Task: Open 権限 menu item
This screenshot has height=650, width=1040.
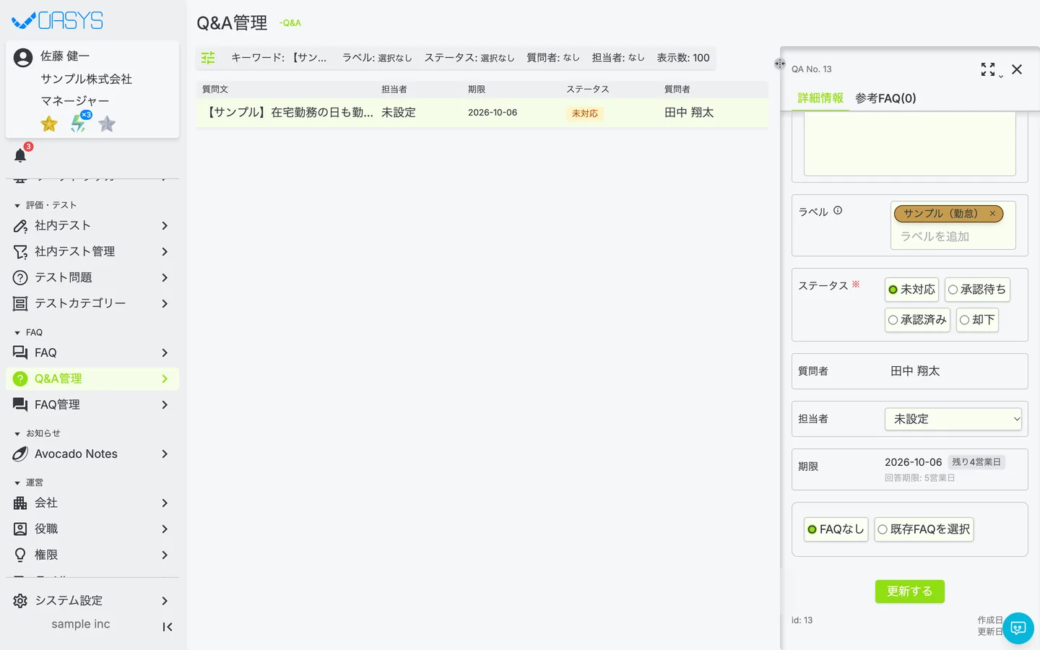Action: point(92,555)
